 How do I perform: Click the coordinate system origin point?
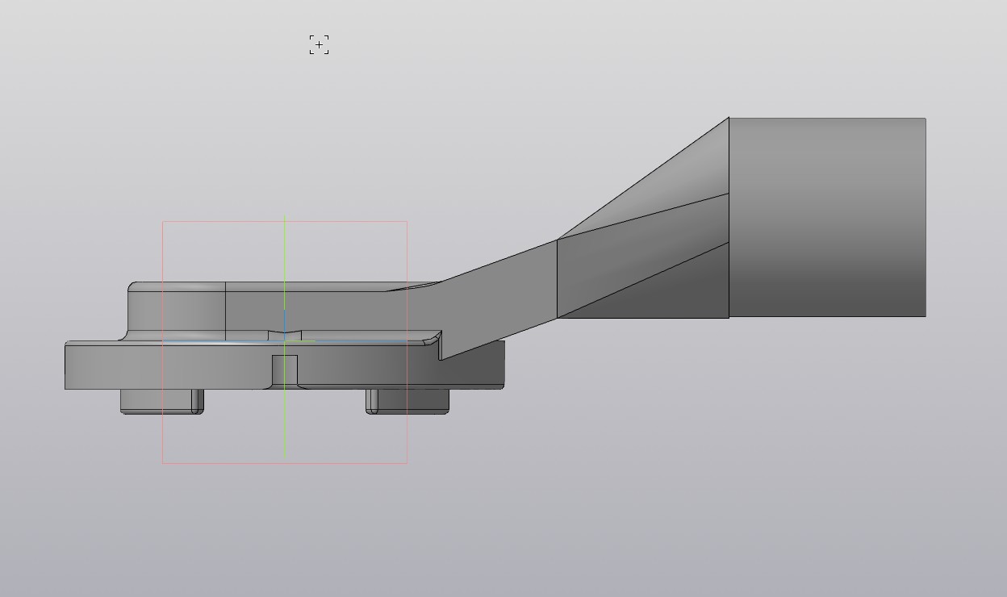point(285,341)
